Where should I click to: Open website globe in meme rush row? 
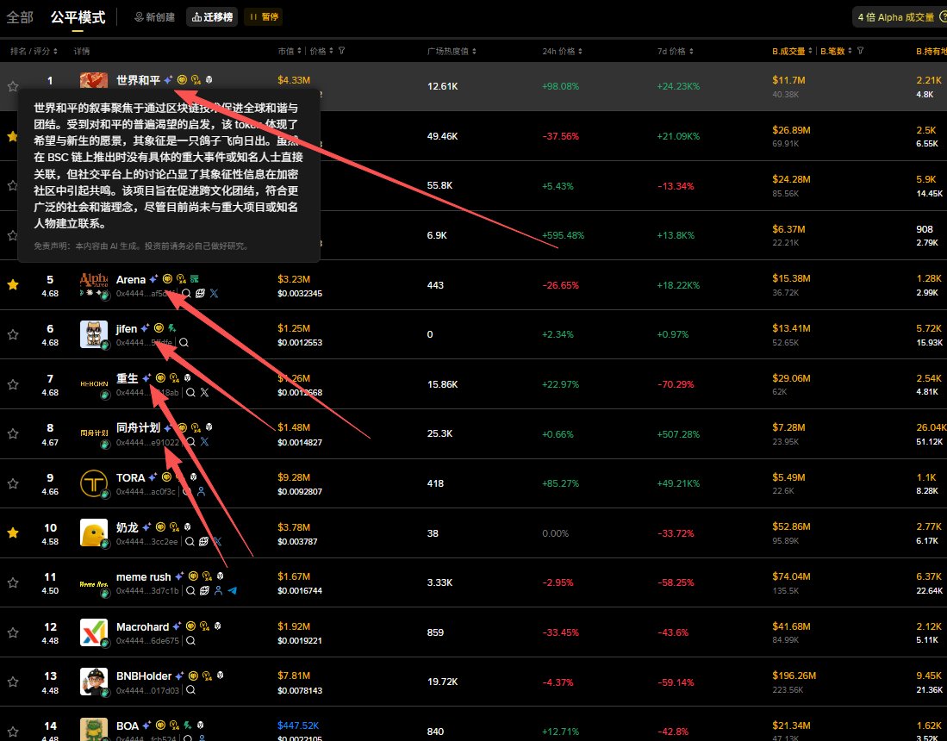204,590
